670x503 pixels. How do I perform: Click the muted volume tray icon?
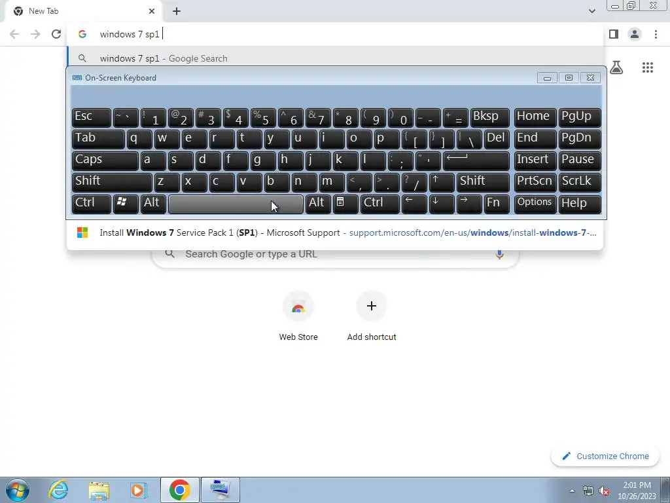pyautogui.click(x=604, y=491)
